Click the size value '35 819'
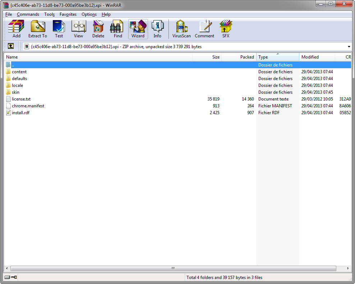355x284 pixels. point(213,99)
